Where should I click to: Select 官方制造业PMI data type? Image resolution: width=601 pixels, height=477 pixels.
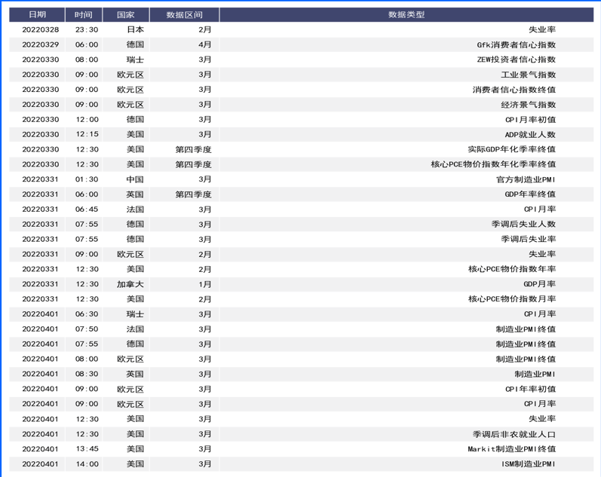(526, 179)
